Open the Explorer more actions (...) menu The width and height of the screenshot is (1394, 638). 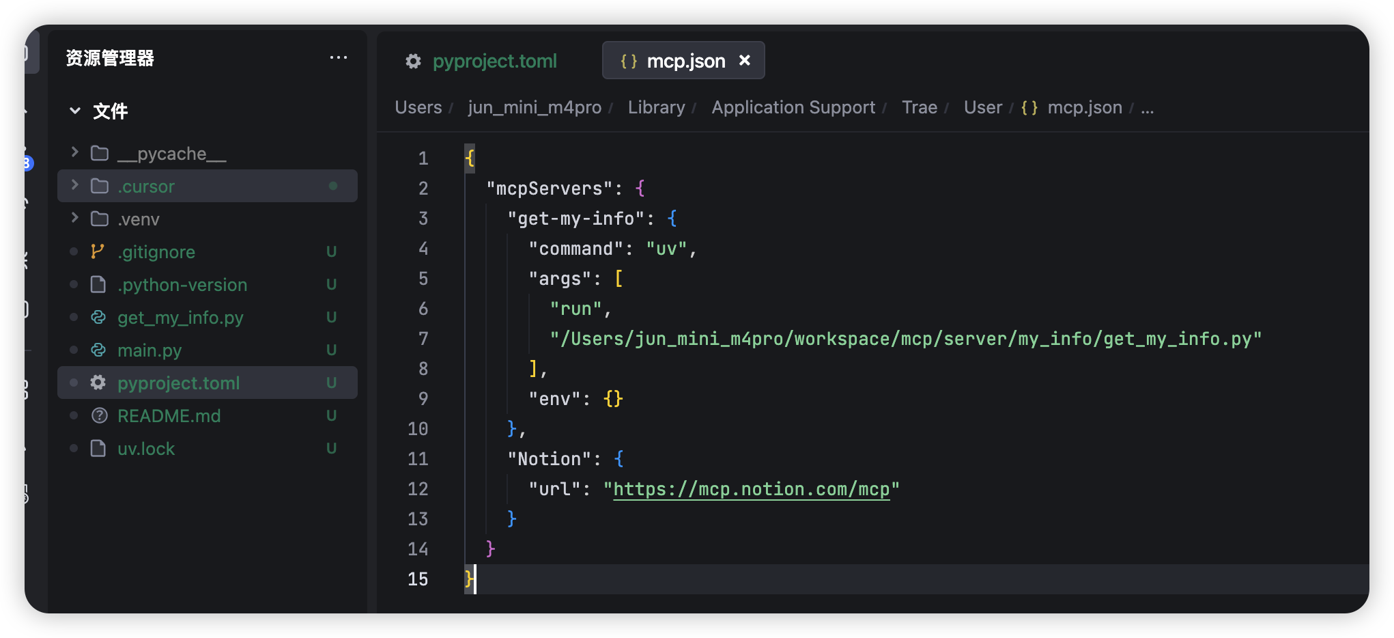(x=339, y=57)
